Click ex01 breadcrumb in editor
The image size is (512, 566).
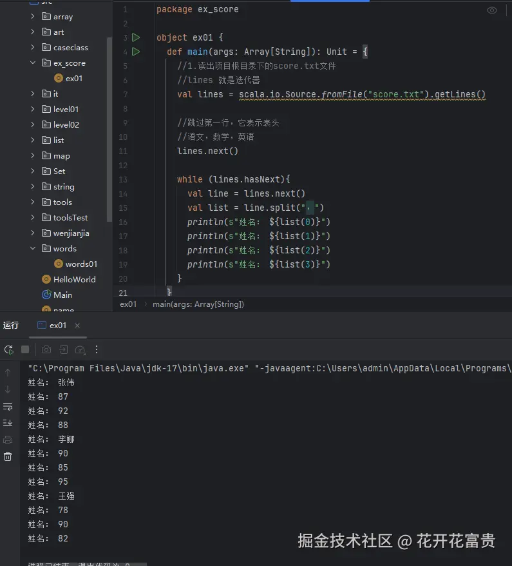pos(128,304)
